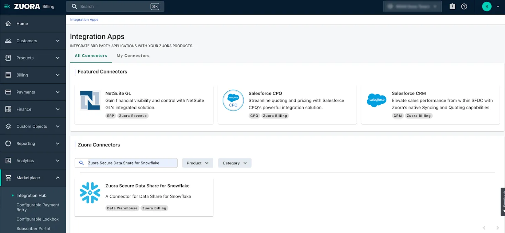Expand the Analytics menu chevron

58,161
